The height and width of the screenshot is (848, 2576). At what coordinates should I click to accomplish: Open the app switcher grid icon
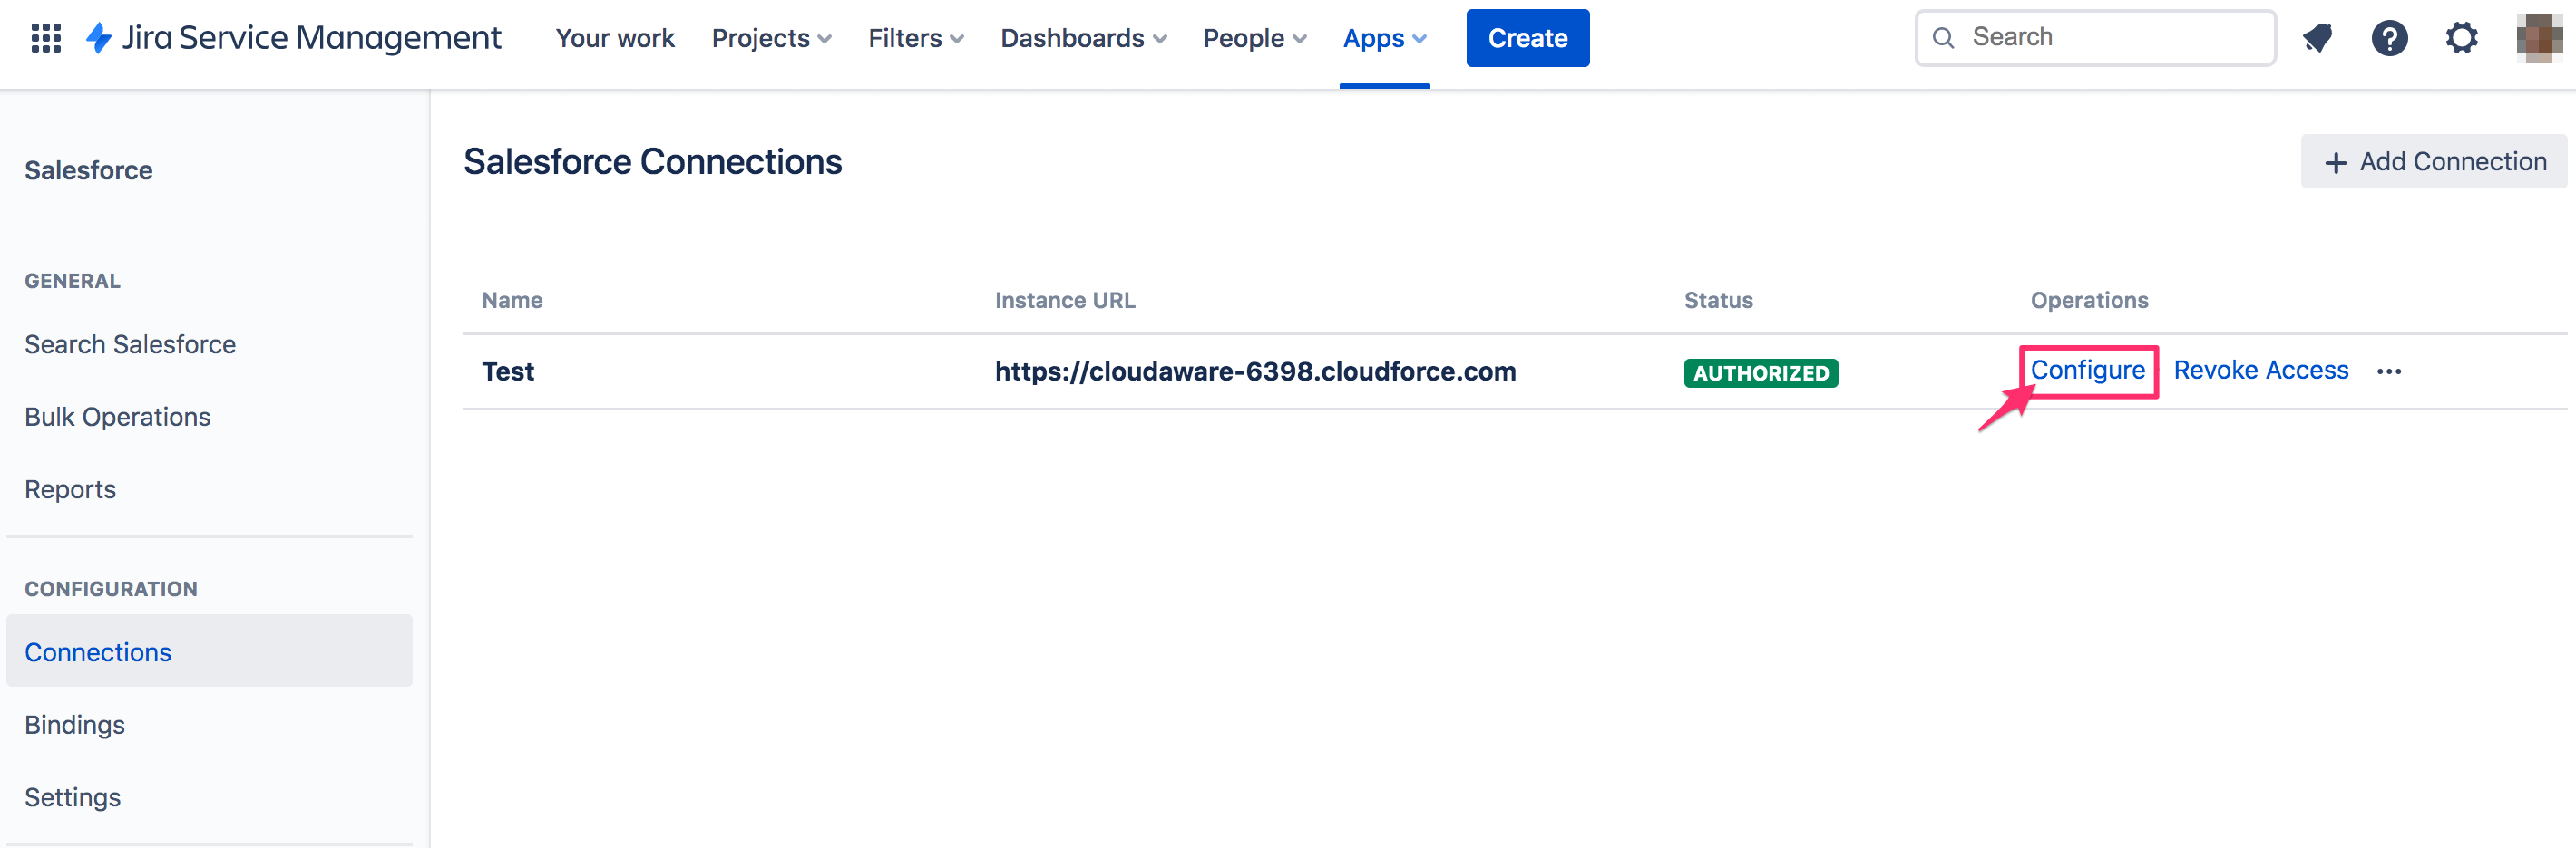[46, 38]
